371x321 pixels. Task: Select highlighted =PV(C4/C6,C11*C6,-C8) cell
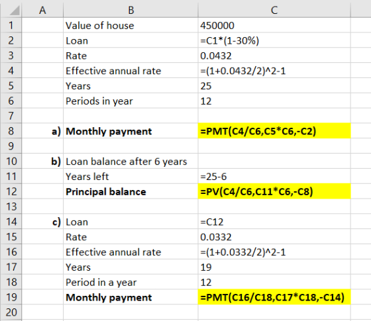coord(274,191)
